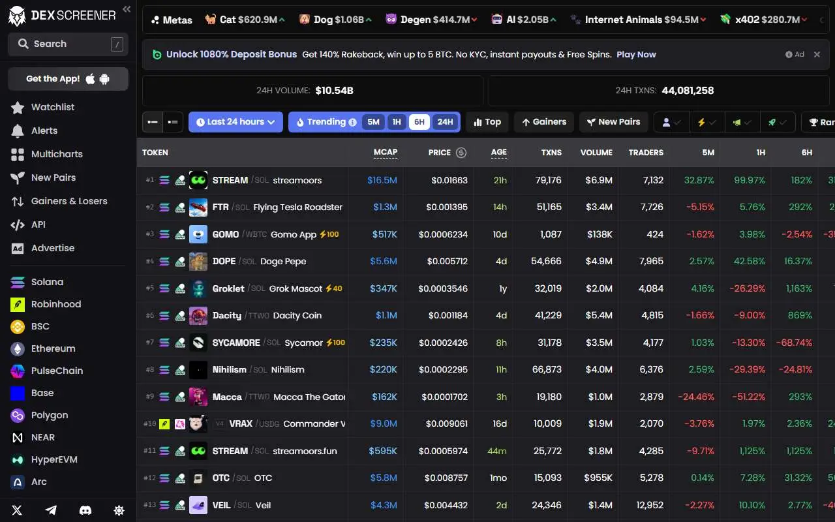Image resolution: width=835 pixels, height=522 pixels.
Task: Sort the table by MCAP column header
Action: point(386,153)
